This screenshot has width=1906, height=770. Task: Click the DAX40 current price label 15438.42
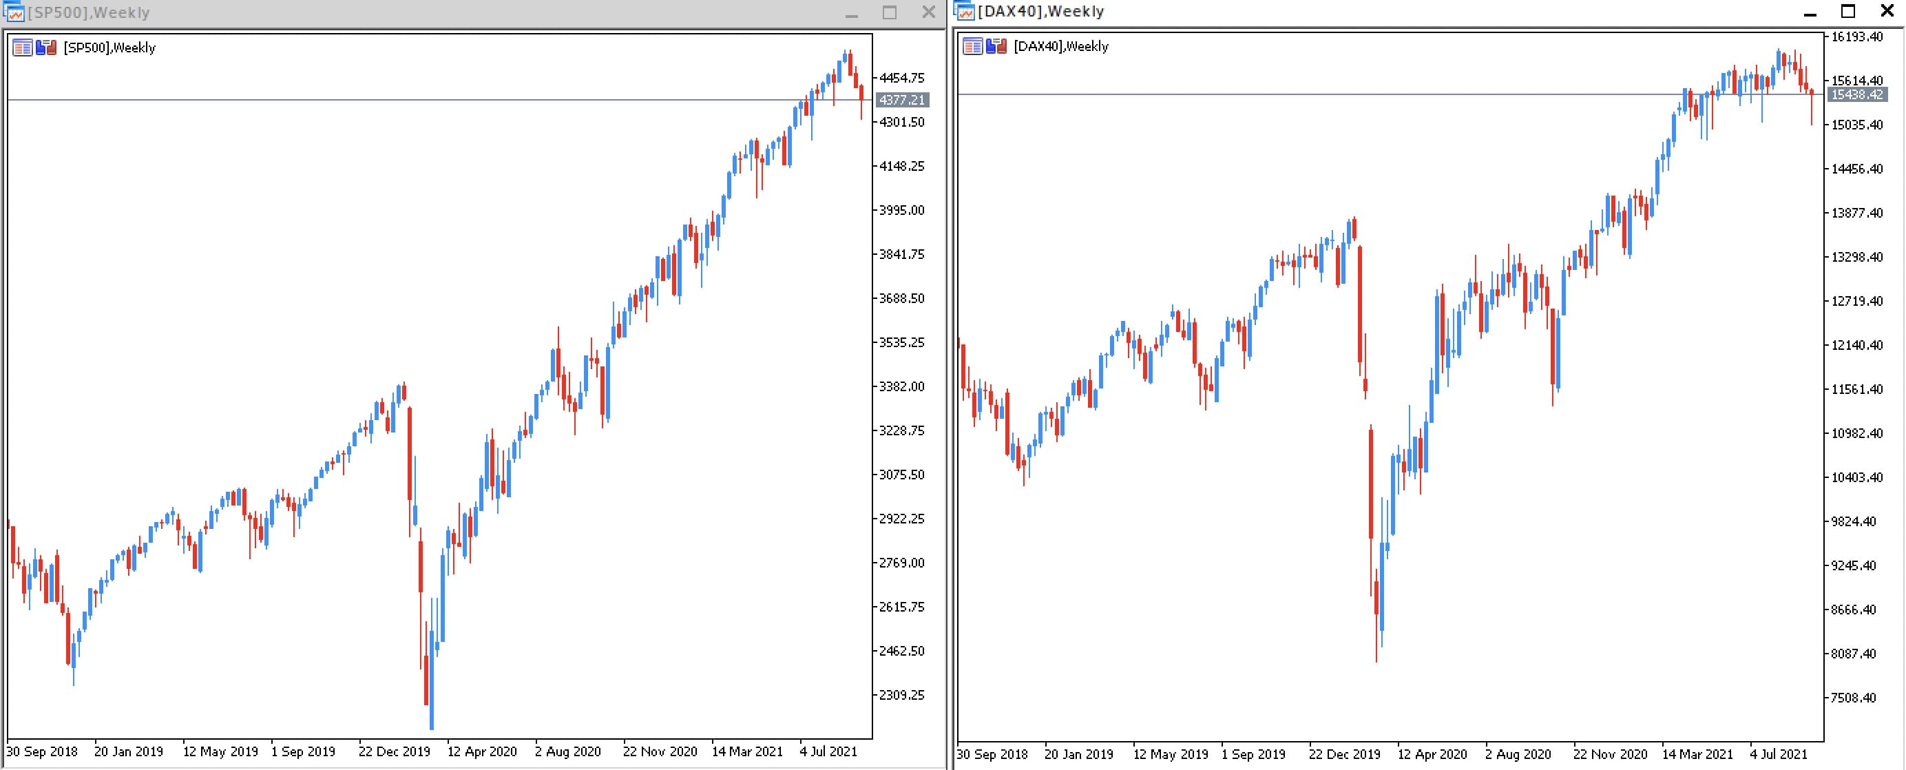[x=1856, y=95]
